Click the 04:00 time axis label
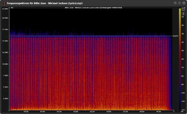 click(x=142, y=112)
